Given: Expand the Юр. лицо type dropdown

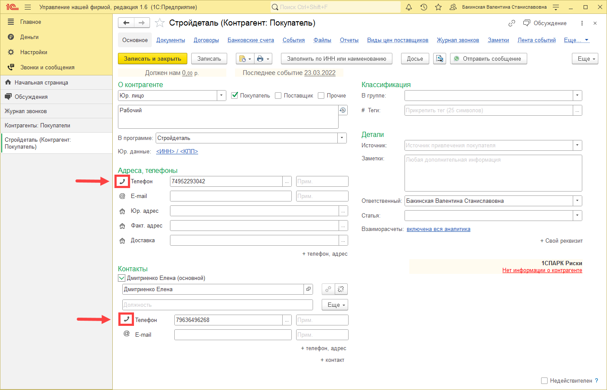Looking at the screenshot, I should tap(221, 95).
